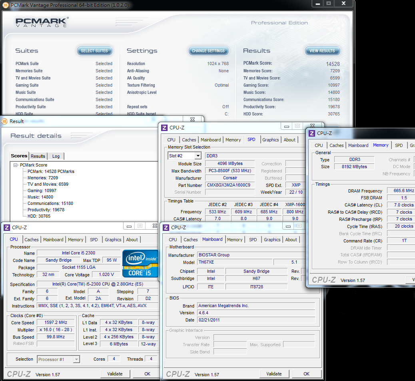
Task: Click the Memory Size value 8192 MBytes
Action: pos(354,167)
